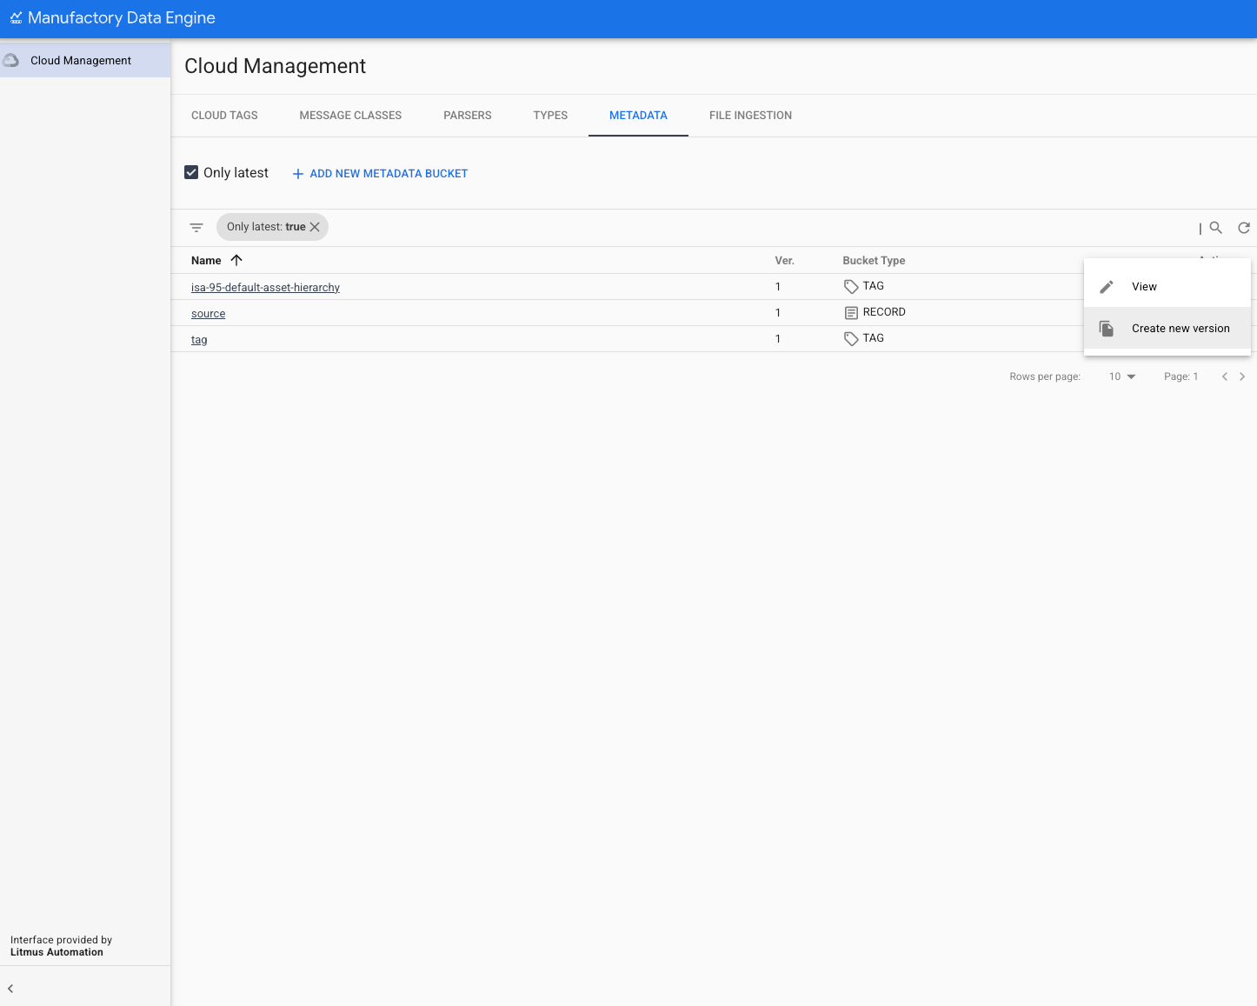Remove the Only latest filter chip

coord(315,227)
